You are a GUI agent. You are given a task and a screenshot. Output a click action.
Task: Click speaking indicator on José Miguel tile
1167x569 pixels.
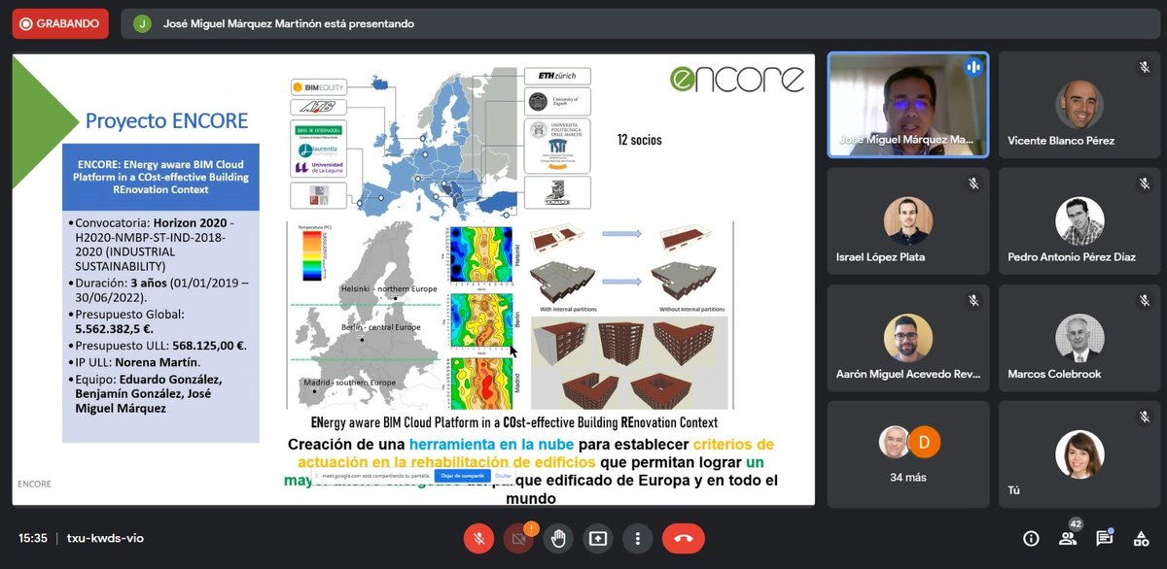(x=973, y=67)
